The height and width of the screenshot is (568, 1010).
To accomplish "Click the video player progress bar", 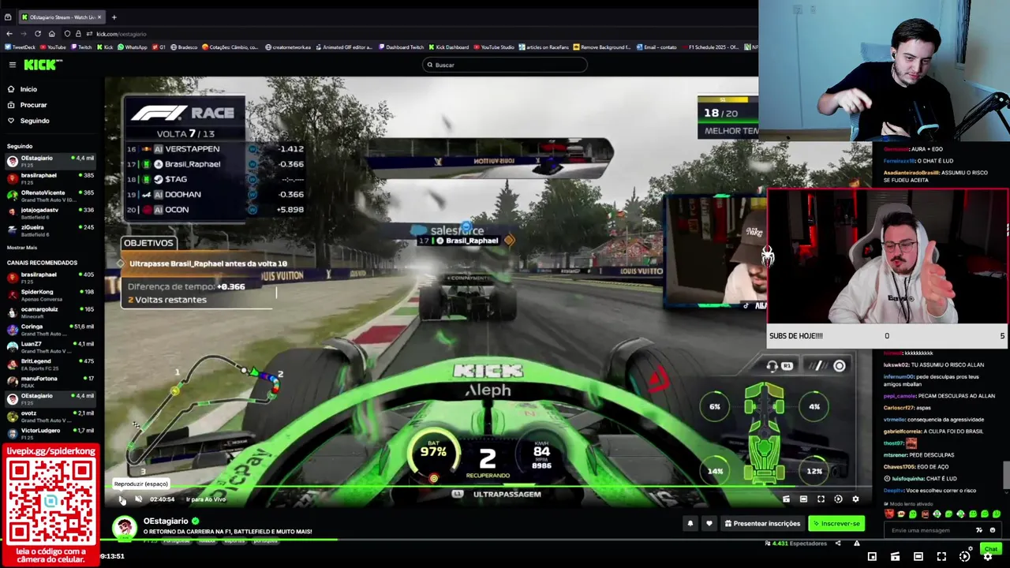I will click(x=488, y=488).
